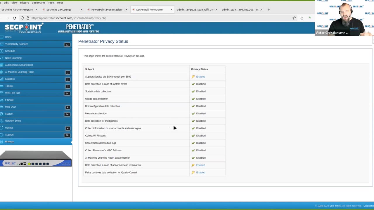
Task: Open the History menu
Action: click(x=25, y=3)
